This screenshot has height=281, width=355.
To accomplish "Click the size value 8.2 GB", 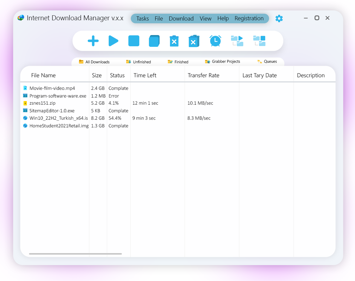I will click(x=98, y=118).
